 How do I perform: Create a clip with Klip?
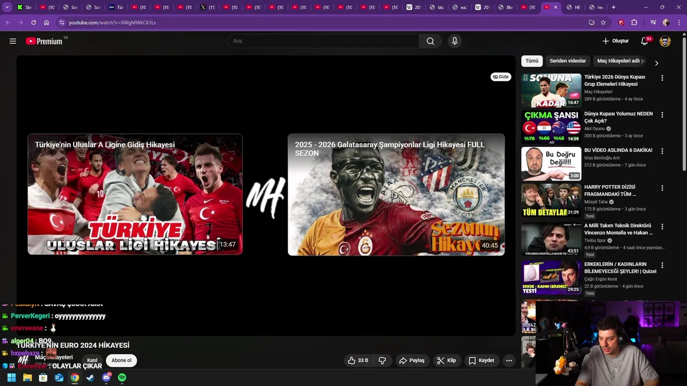point(447,360)
